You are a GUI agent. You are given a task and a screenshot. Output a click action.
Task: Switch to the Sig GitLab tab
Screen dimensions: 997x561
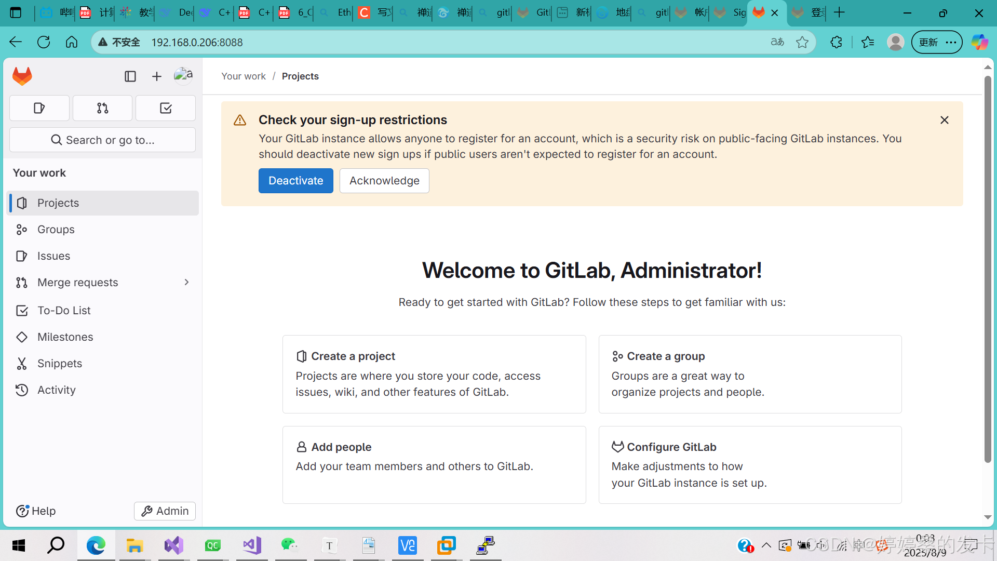[730, 12]
